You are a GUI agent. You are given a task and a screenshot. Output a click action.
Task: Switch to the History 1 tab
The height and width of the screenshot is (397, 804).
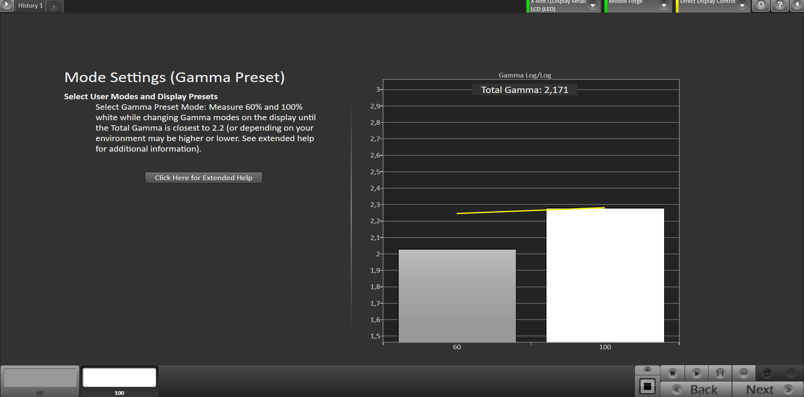(x=30, y=6)
